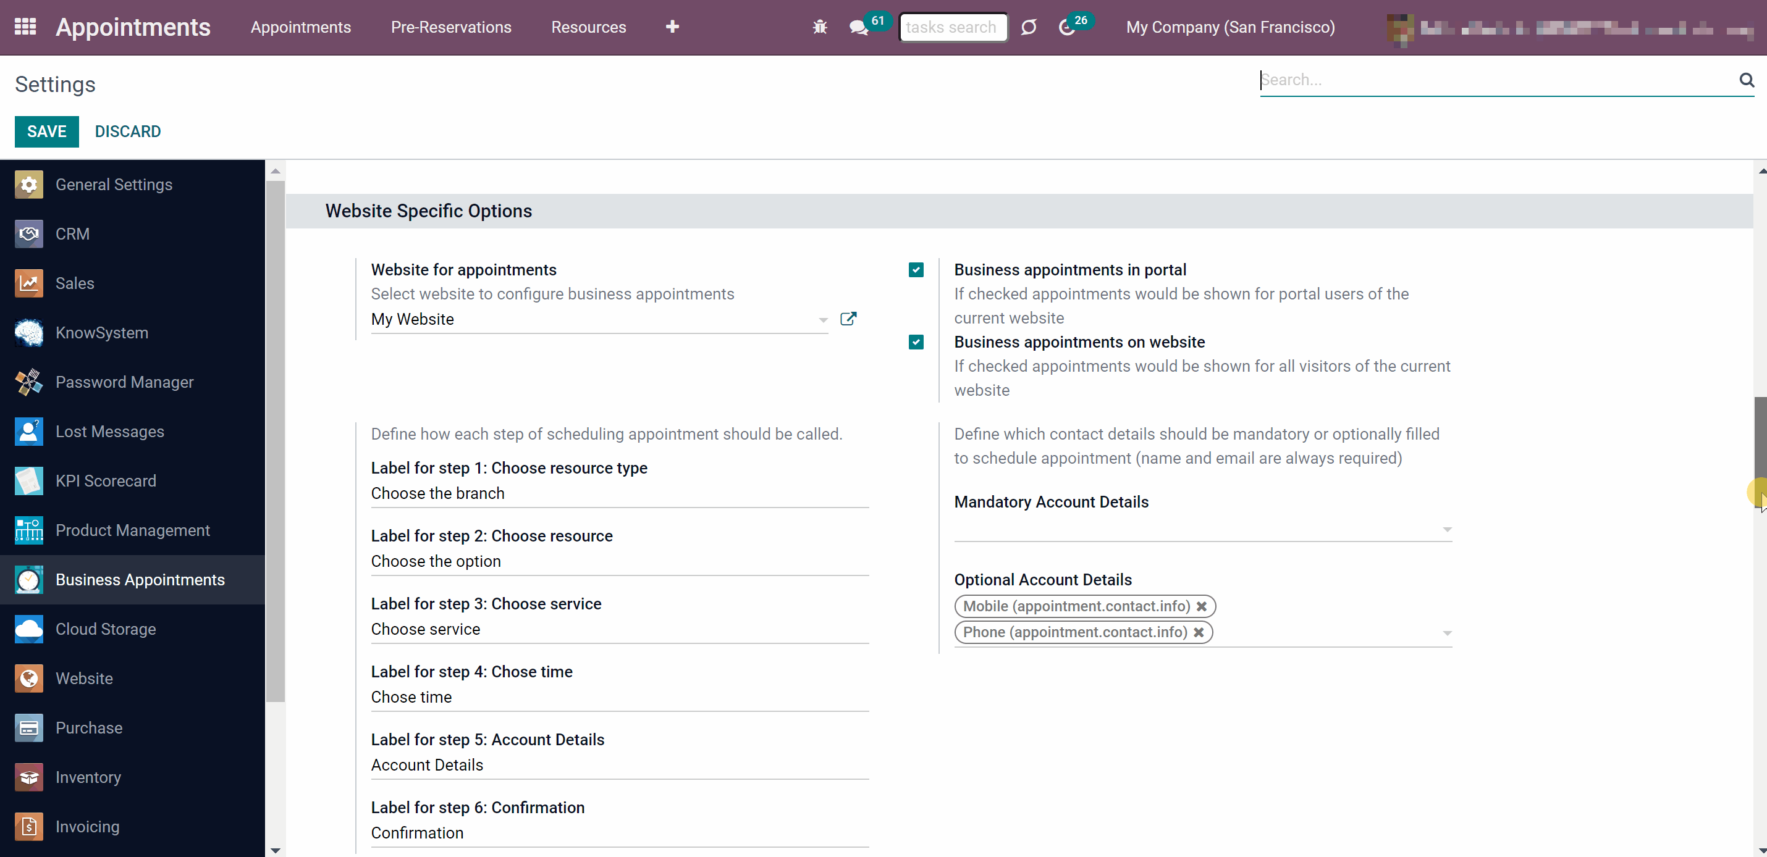This screenshot has width=1767, height=857.
Task: Click Website Specific Options heading
Action: coord(429,211)
